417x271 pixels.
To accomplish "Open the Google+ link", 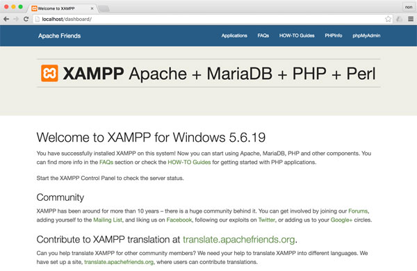I will click(341, 220).
